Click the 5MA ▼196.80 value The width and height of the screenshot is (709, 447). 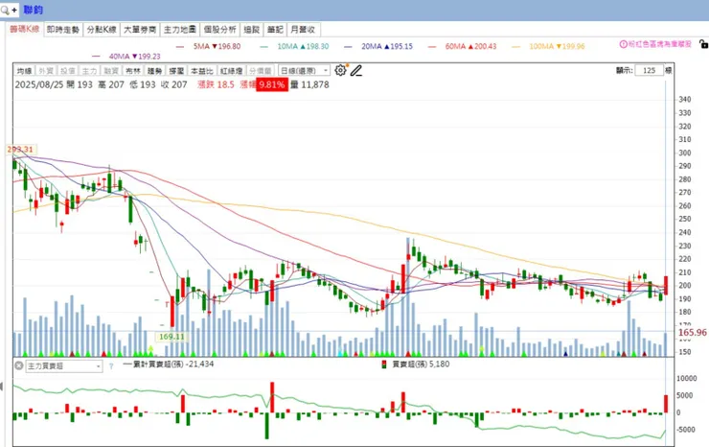click(x=217, y=46)
